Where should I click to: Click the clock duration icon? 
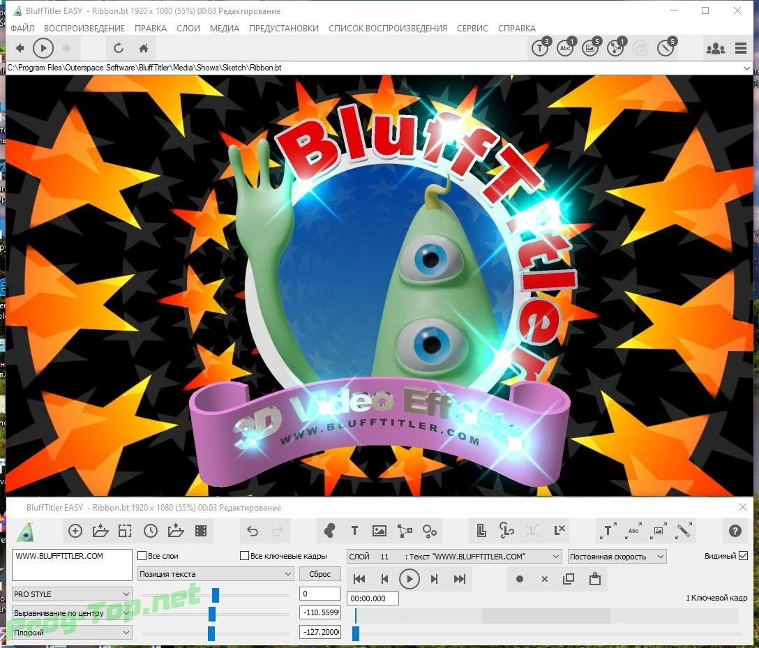tap(151, 531)
